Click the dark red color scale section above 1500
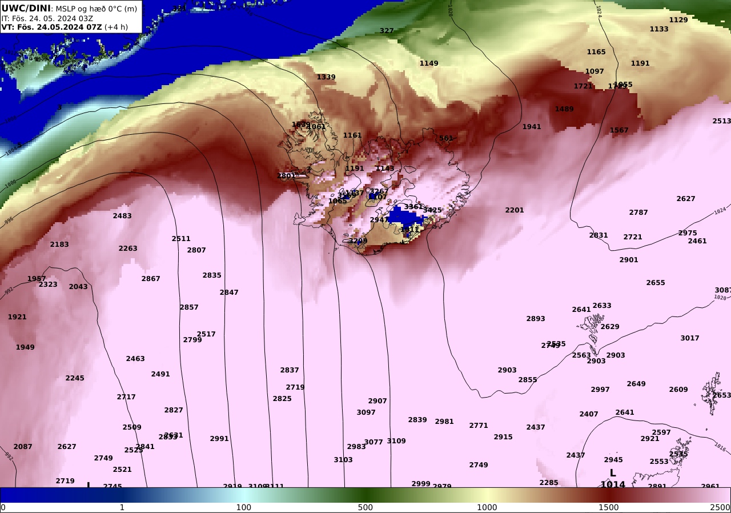The image size is (731, 513). 609,495
